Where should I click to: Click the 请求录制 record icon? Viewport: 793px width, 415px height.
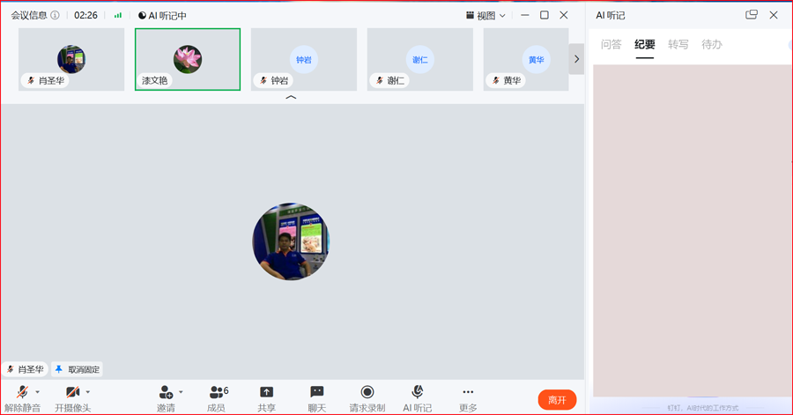click(x=367, y=392)
